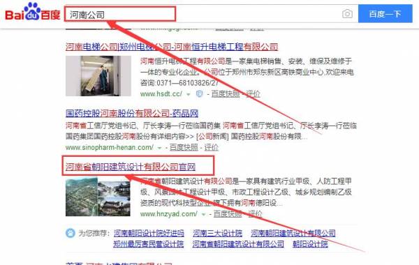Image resolution: width=419 pixels, height=265 pixels.
Task: Open 河南电梯公司 郑州电梯公司 result title
Action: point(172,47)
